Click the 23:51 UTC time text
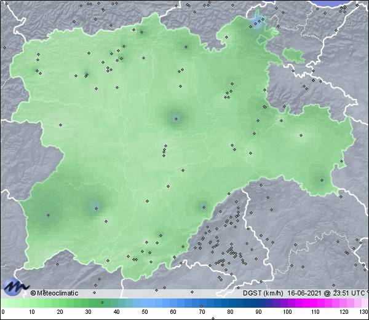The height and width of the screenshot is (320, 369). coord(348,293)
